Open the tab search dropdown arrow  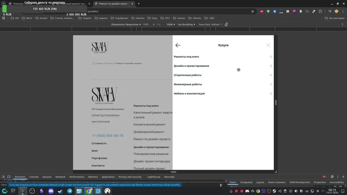4,4
